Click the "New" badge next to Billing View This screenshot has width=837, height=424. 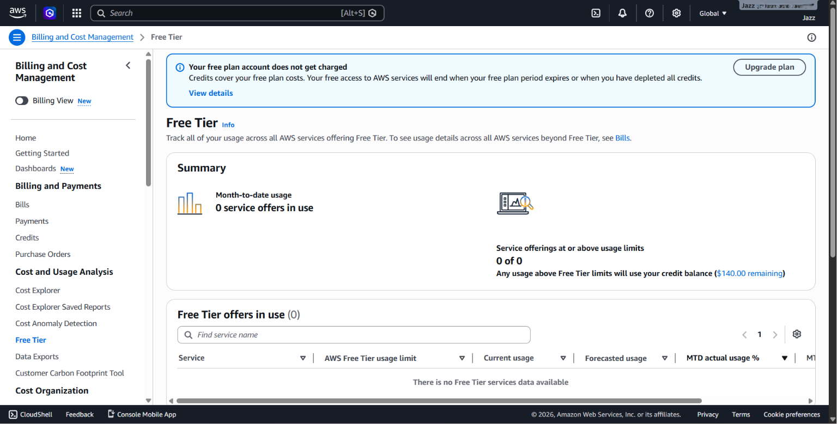point(84,101)
